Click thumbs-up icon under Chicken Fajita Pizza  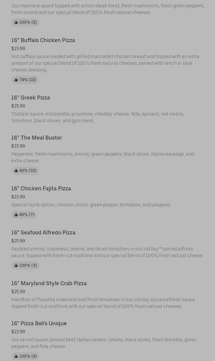click(16, 215)
